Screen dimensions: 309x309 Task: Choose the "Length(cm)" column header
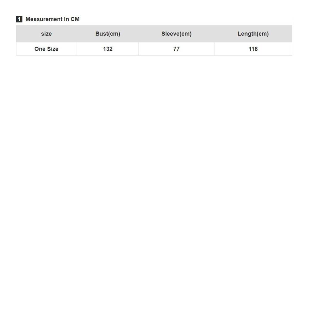click(x=253, y=34)
